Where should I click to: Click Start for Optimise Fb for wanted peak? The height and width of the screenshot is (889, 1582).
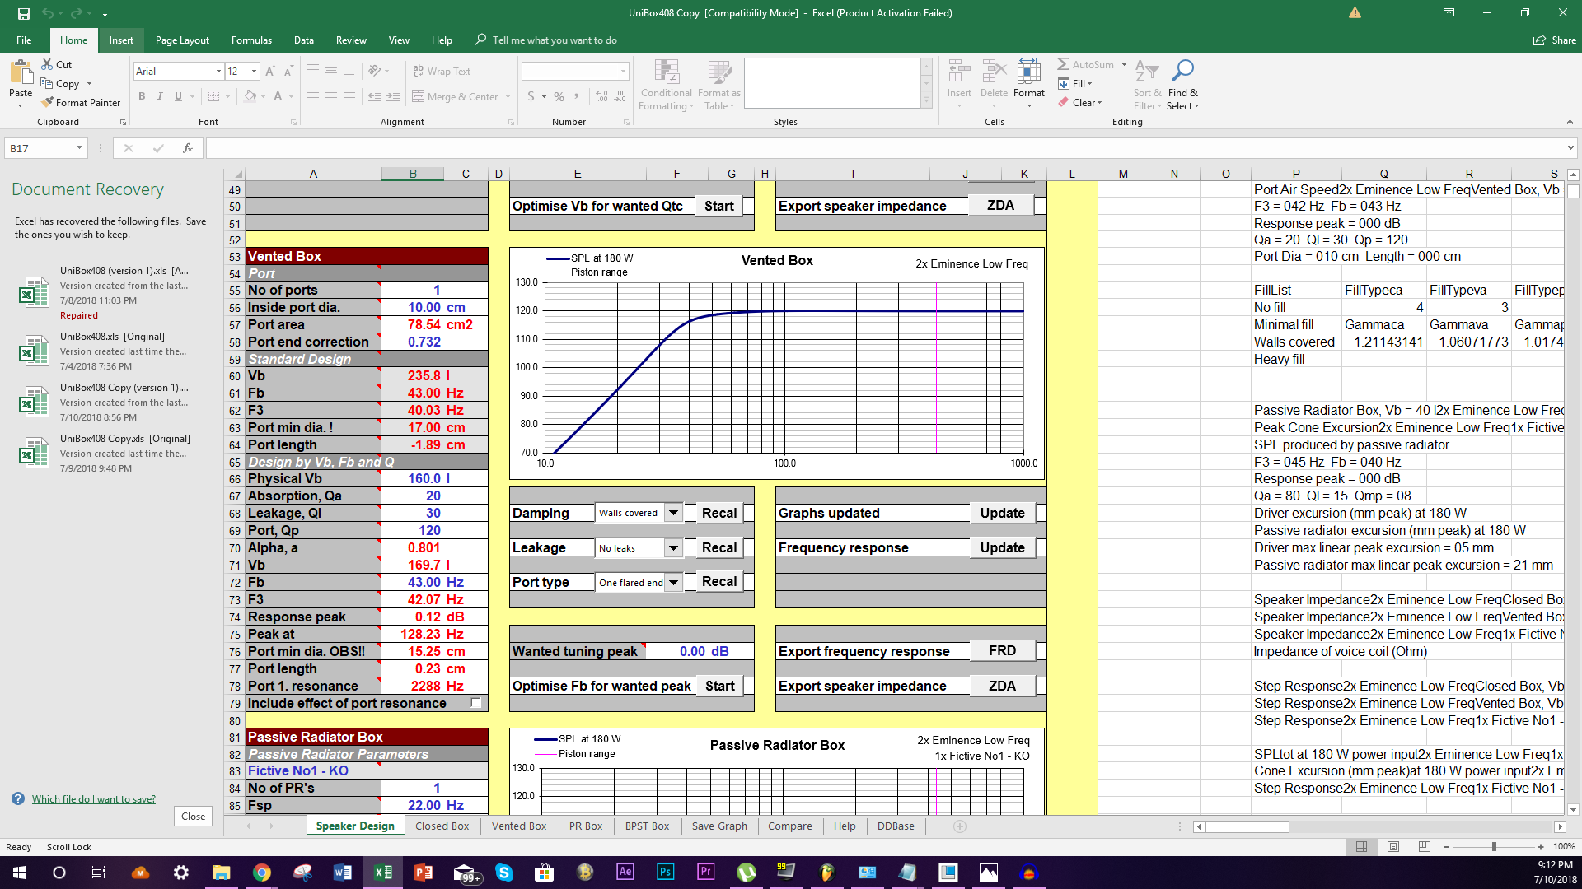(x=719, y=686)
